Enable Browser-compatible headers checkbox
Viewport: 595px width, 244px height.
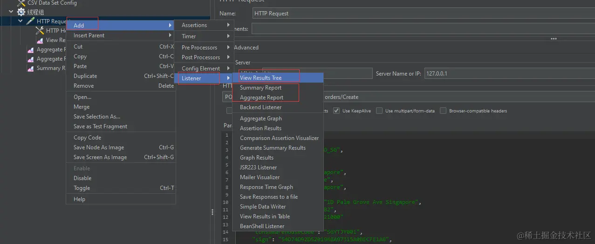click(443, 111)
